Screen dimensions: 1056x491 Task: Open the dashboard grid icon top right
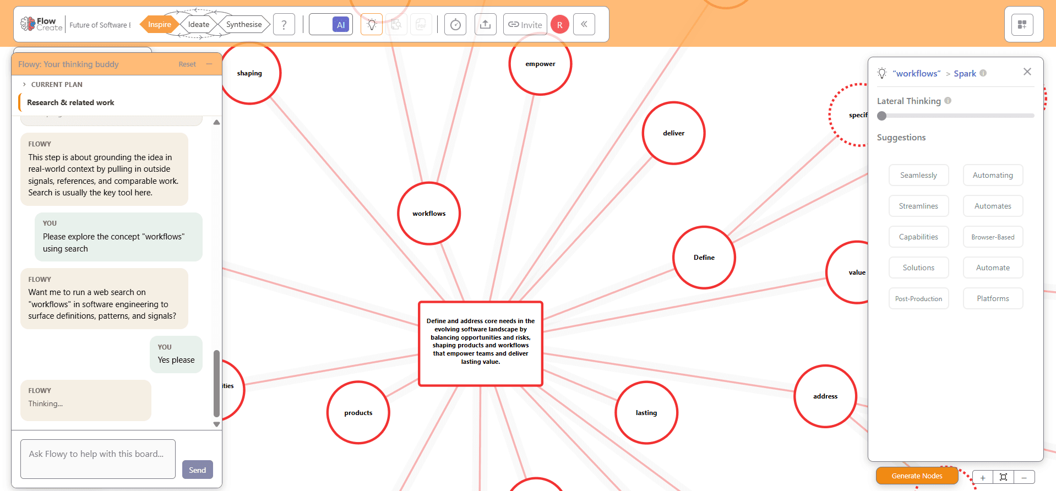point(1022,25)
